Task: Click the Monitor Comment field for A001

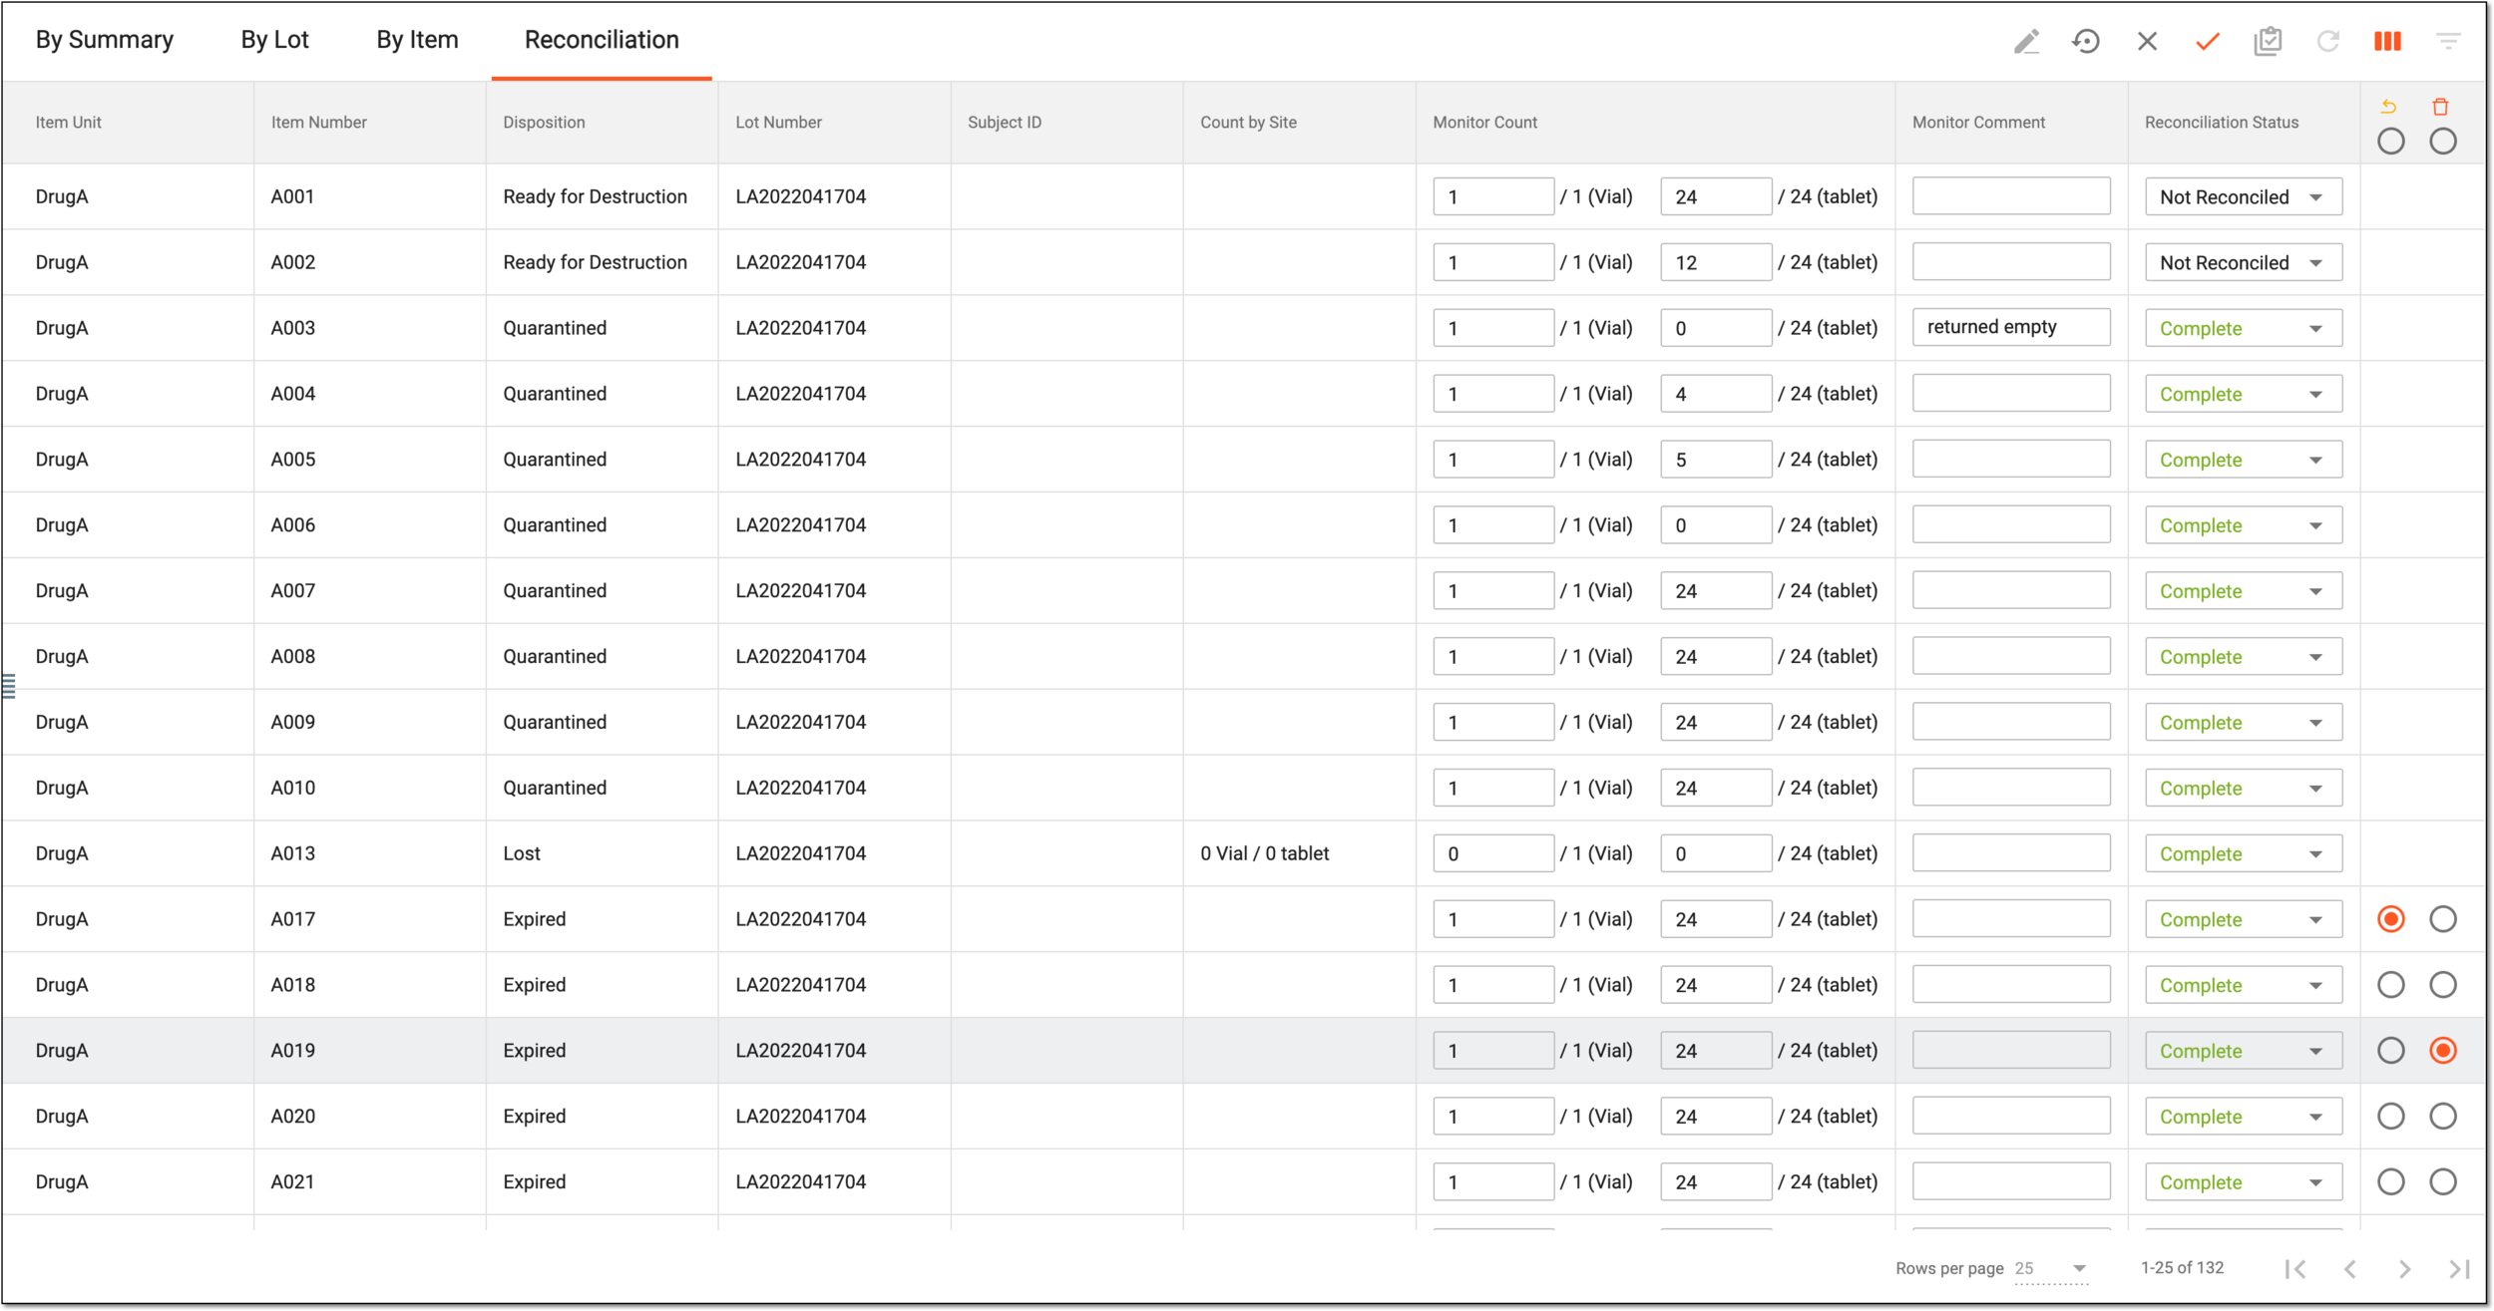Action: (x=2011, y=196)
